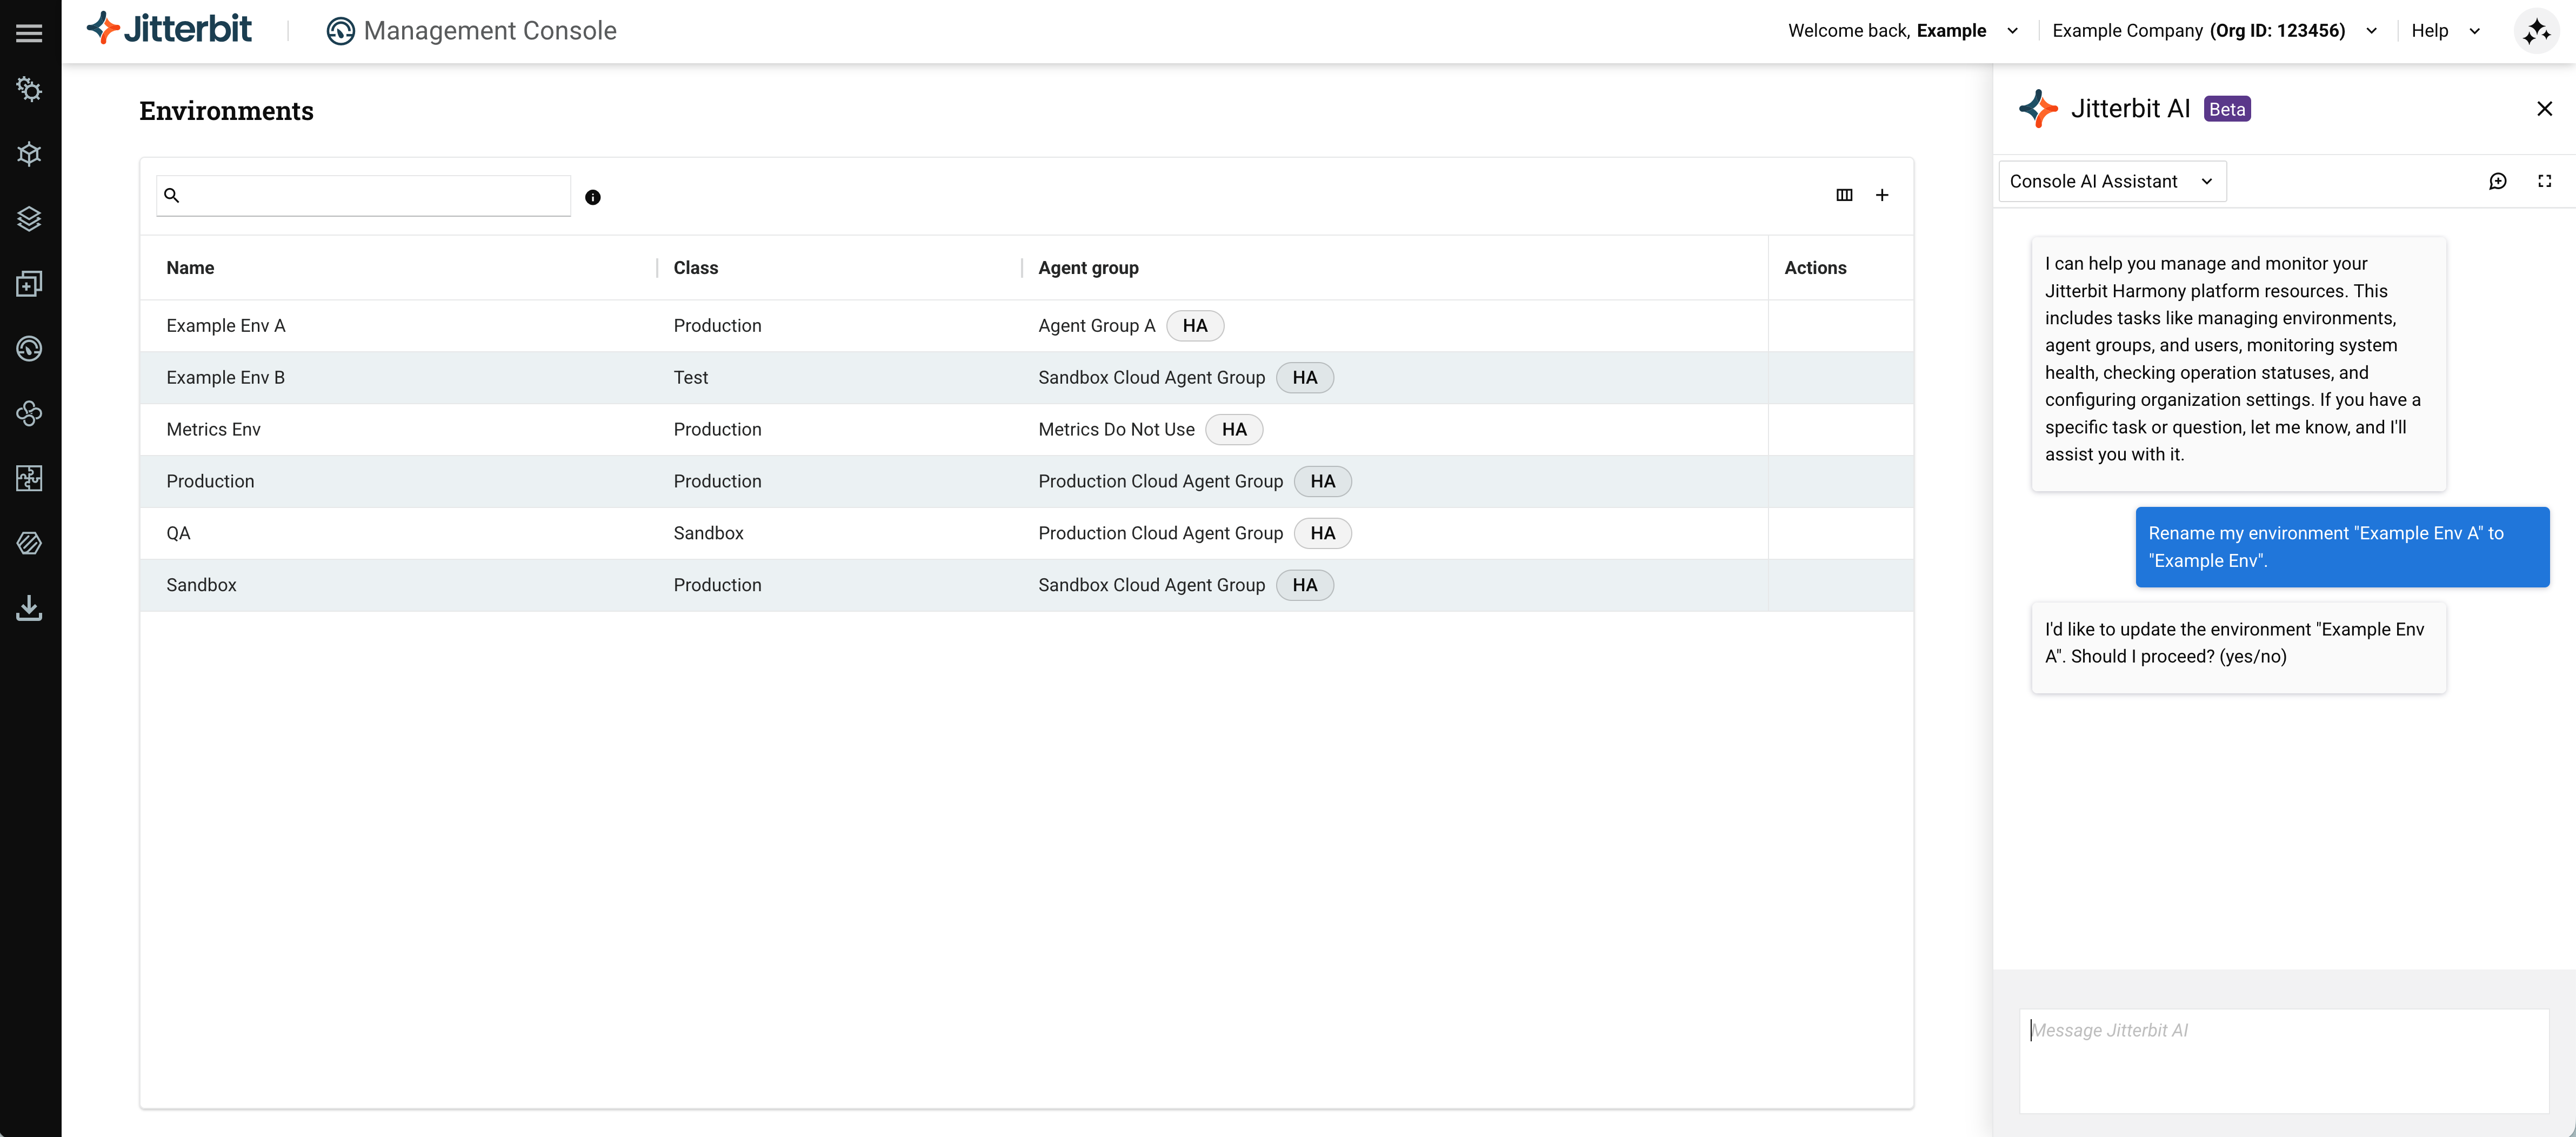Select the Production environment name

click(210, 482)
